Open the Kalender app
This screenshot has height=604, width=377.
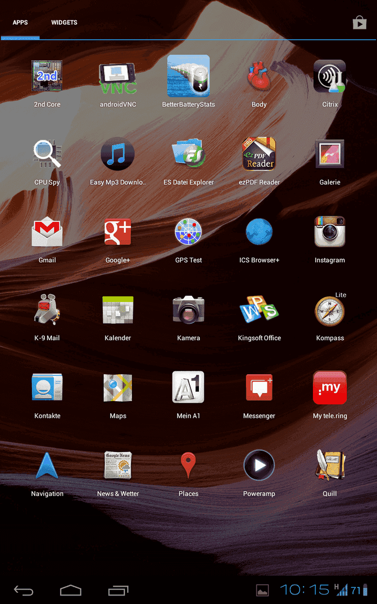(x=118, y=310)
